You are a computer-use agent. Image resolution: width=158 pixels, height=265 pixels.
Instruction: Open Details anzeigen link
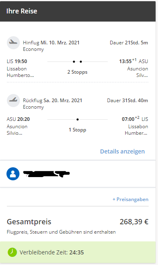click(x=122, y=151)
